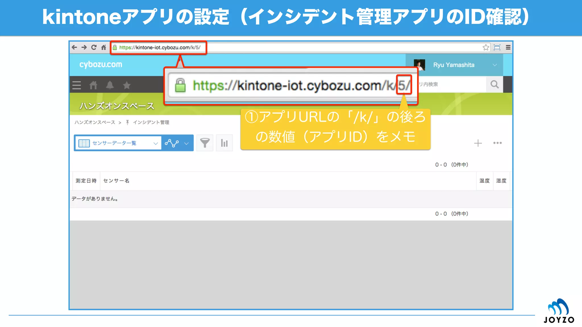
Task: Click the 湿度 column header
Action: coord(501,181)
